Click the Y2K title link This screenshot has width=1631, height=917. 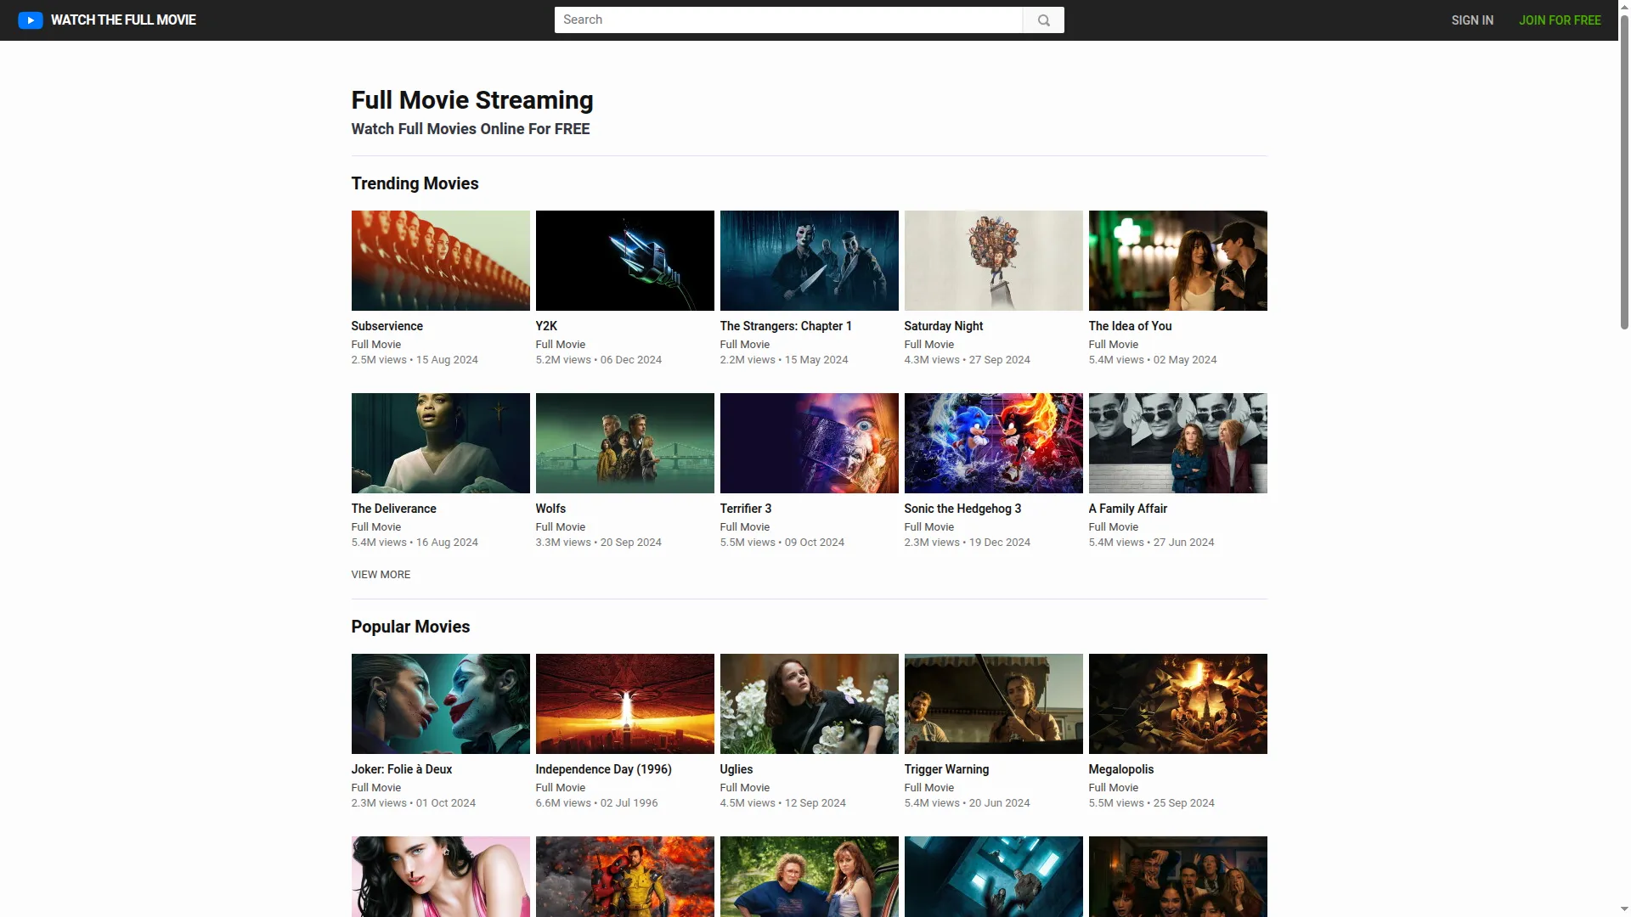click(546, 326)
